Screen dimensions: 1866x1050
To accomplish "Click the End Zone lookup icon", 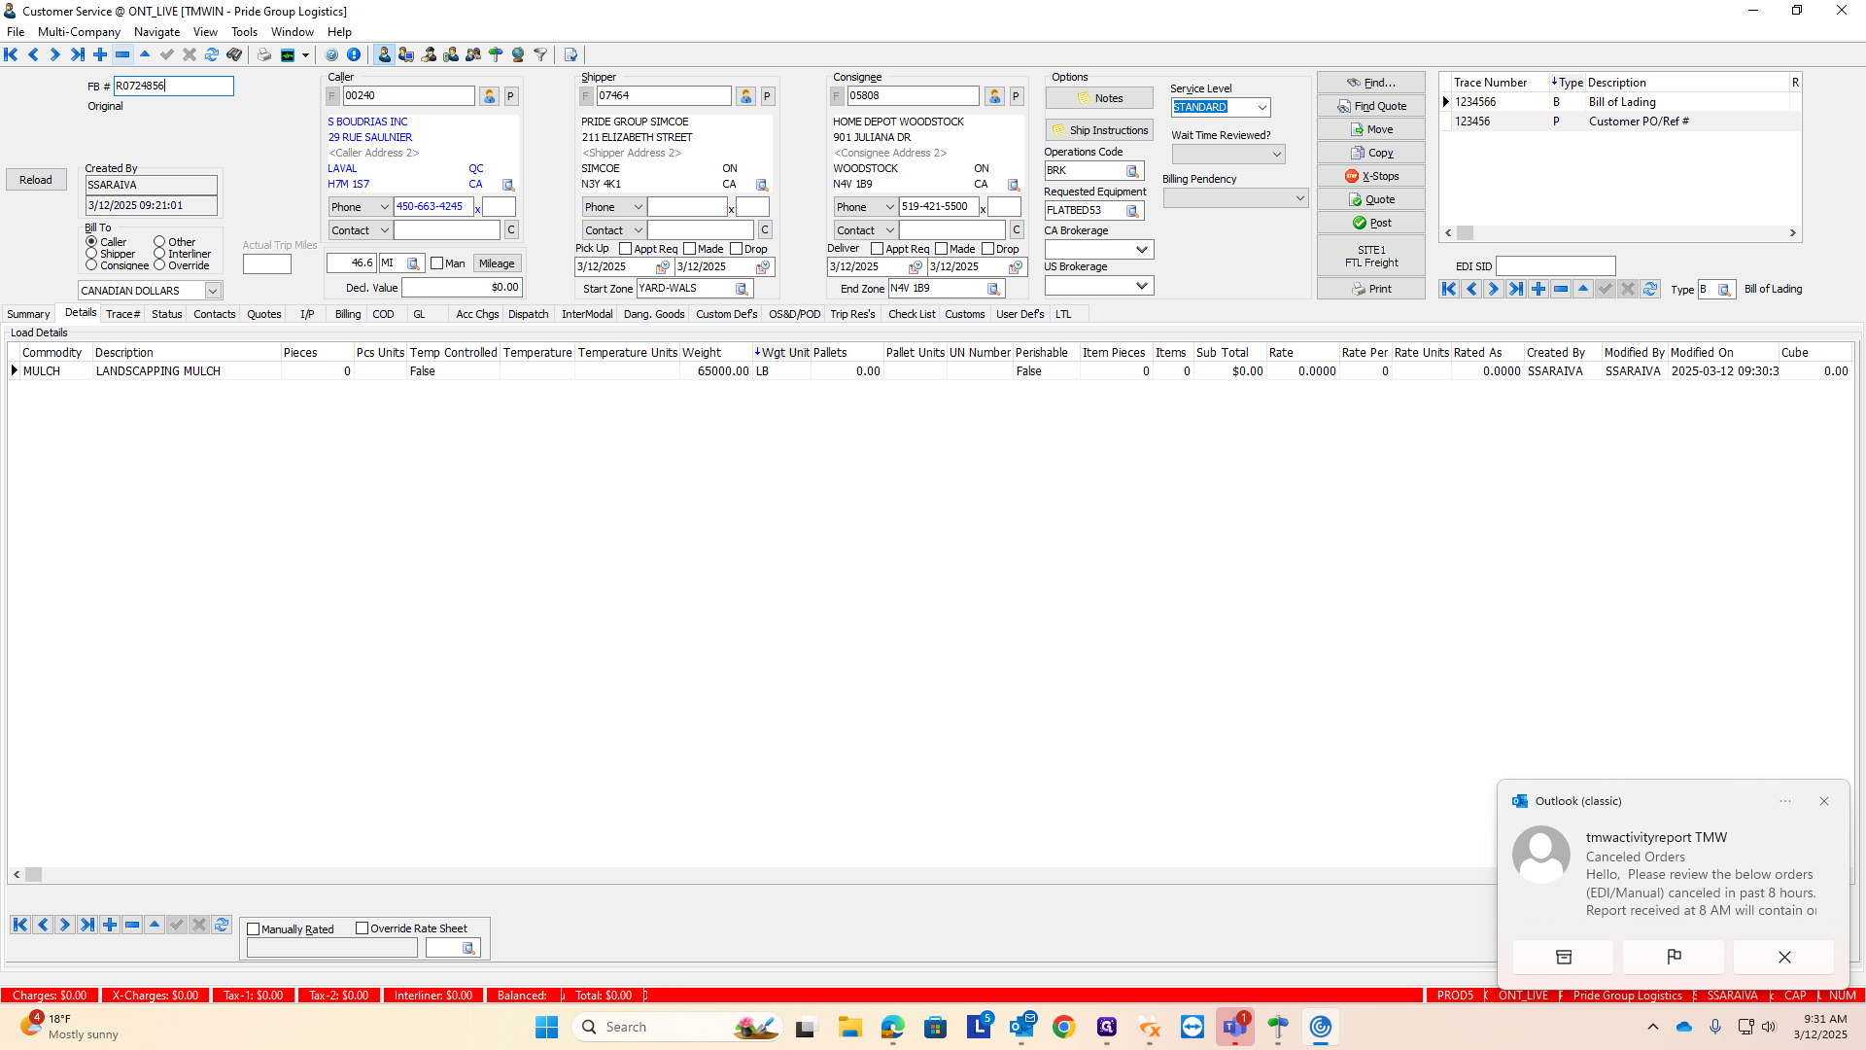I will [x=993, y=289].
